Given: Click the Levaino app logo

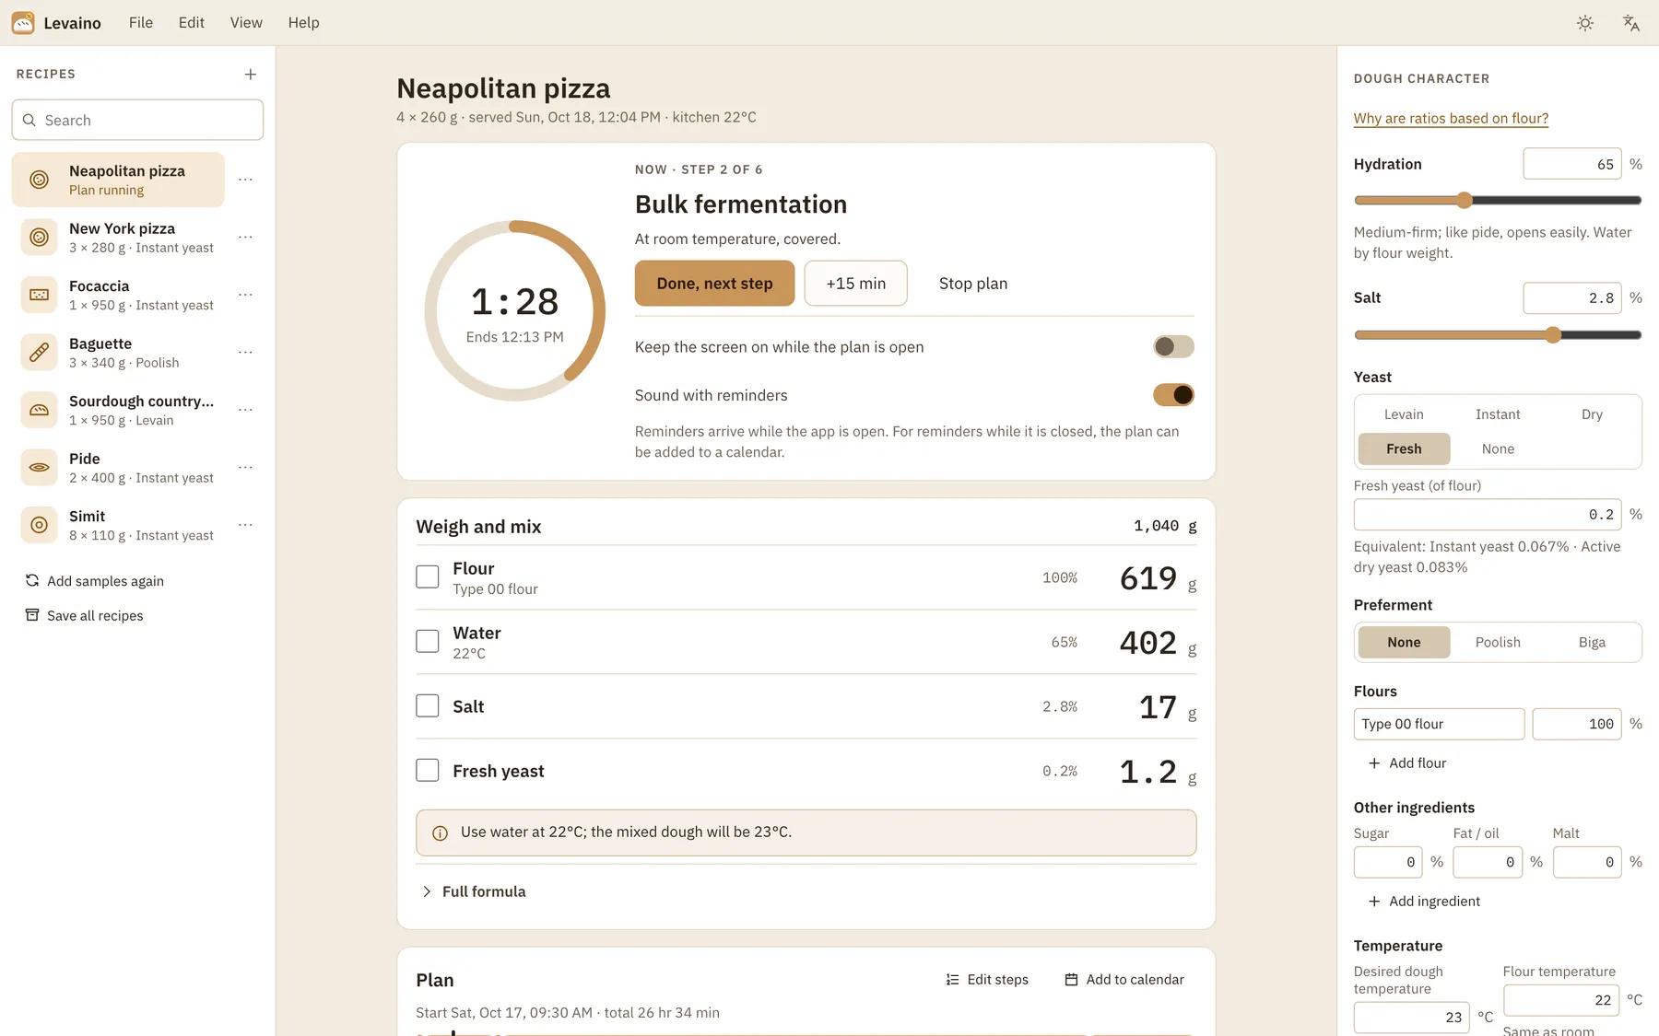Looking at the screenshot, I should (23, 23).
